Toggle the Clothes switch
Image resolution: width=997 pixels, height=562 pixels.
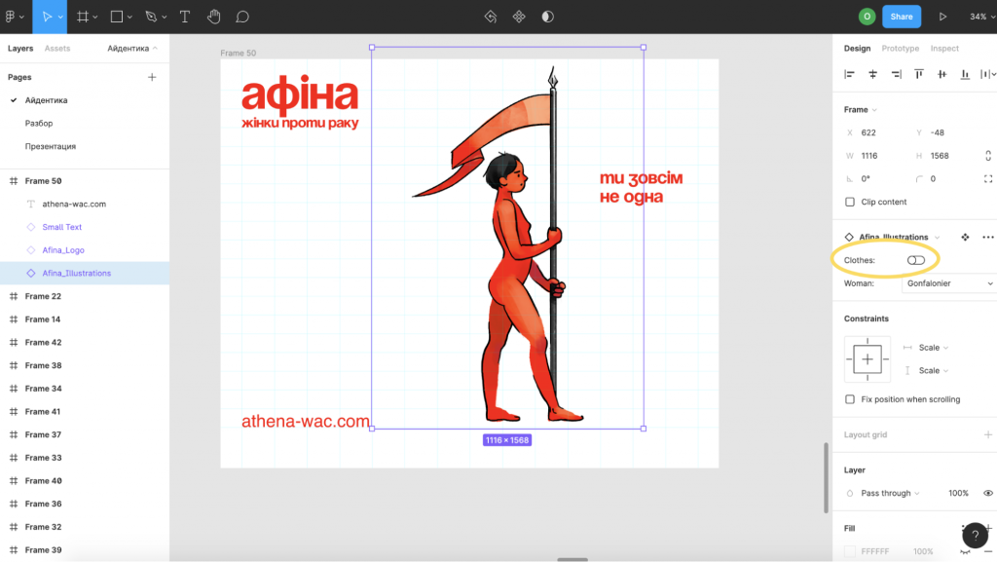915,260
